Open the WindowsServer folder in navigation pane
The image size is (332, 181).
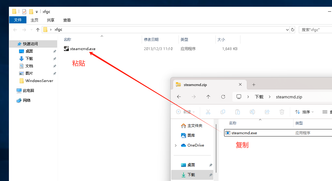(x=39, y=81)
